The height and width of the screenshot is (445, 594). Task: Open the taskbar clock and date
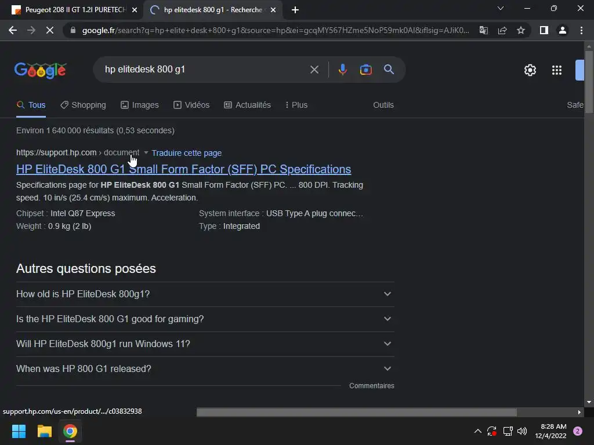550,431
